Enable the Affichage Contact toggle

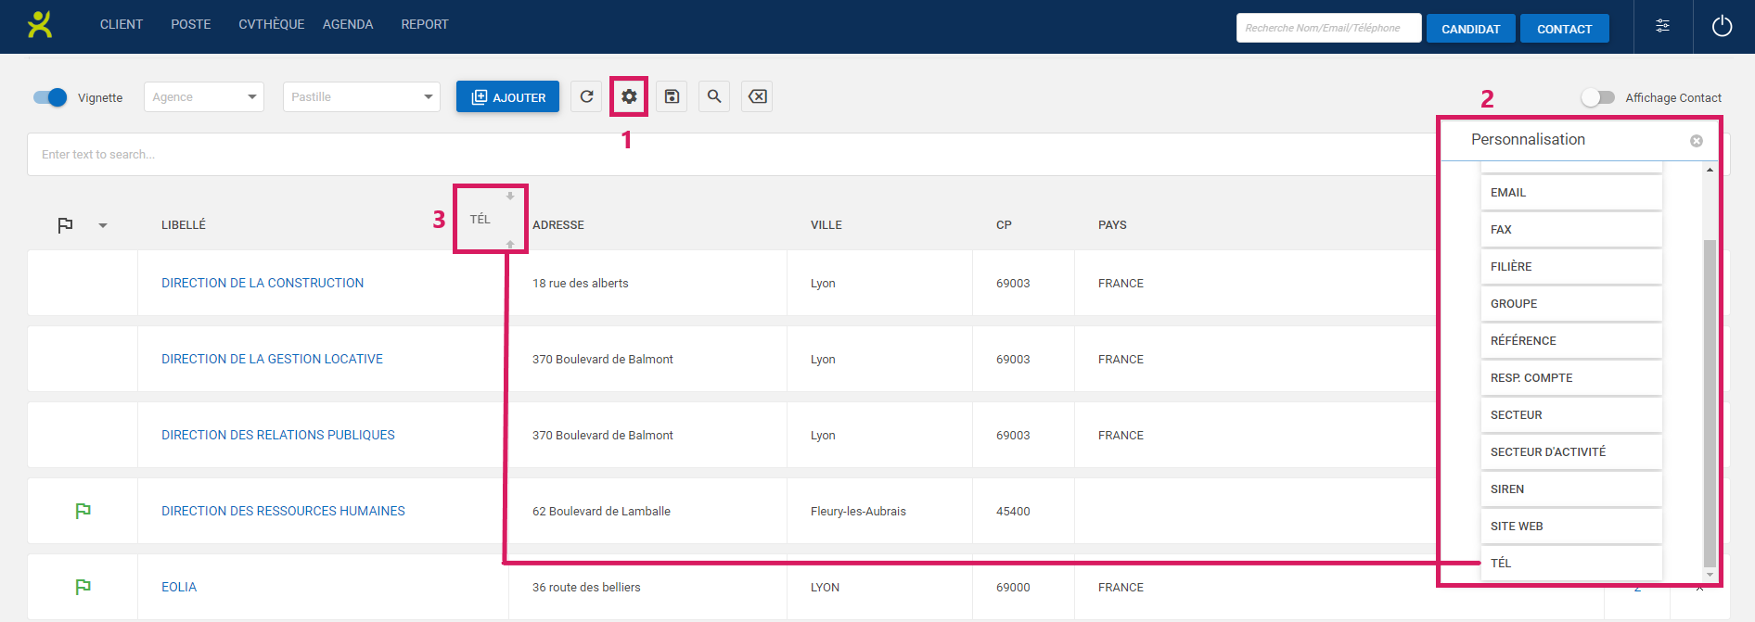click(1597, 97)
